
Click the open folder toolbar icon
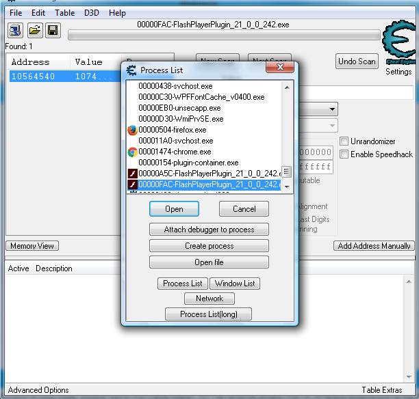[x=34, y=31]
